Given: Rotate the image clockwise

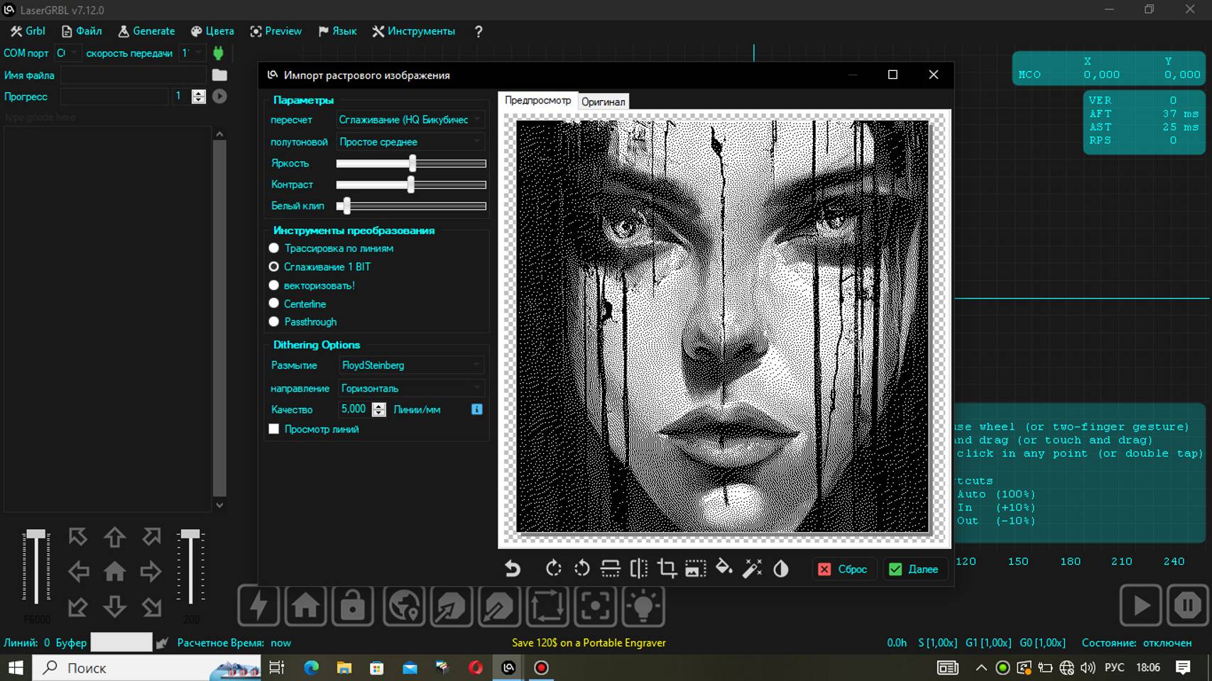Looking at the screenshot, I should pos(553,568).
